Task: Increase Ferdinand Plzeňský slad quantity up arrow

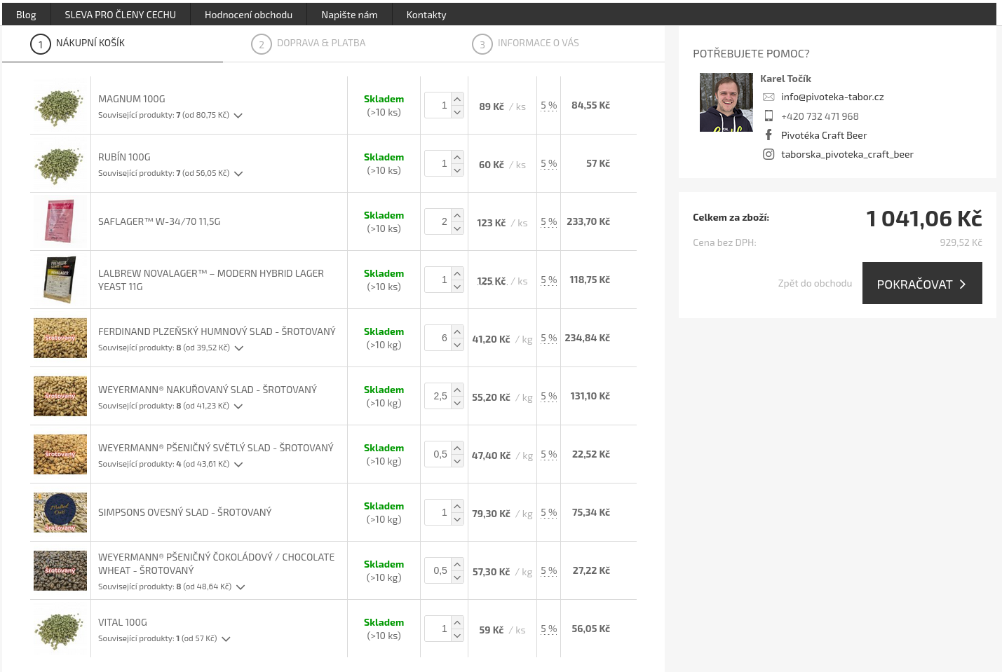Action: (457, 331)
